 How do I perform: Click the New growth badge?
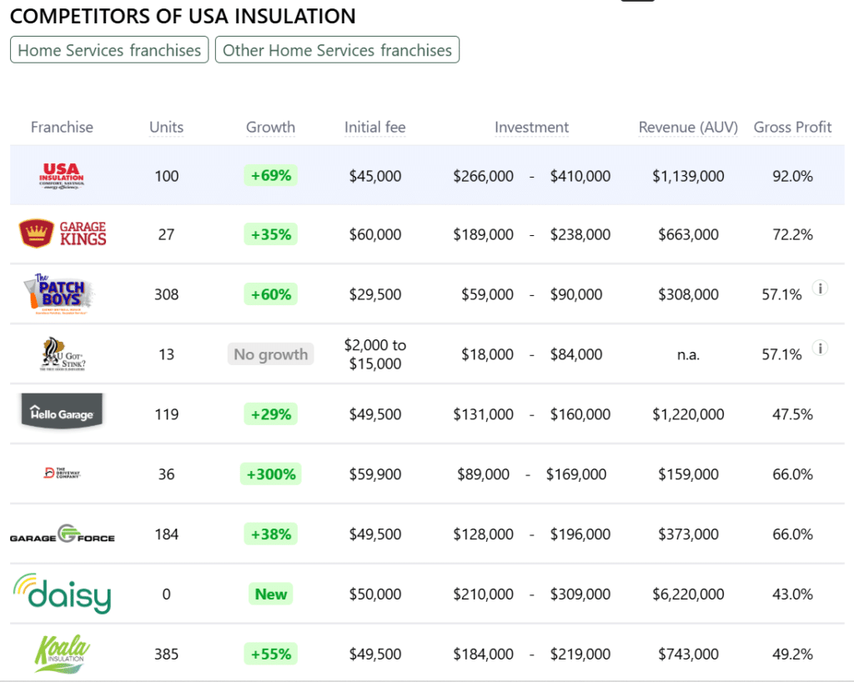pyautogui.click(x=271, y=594)
